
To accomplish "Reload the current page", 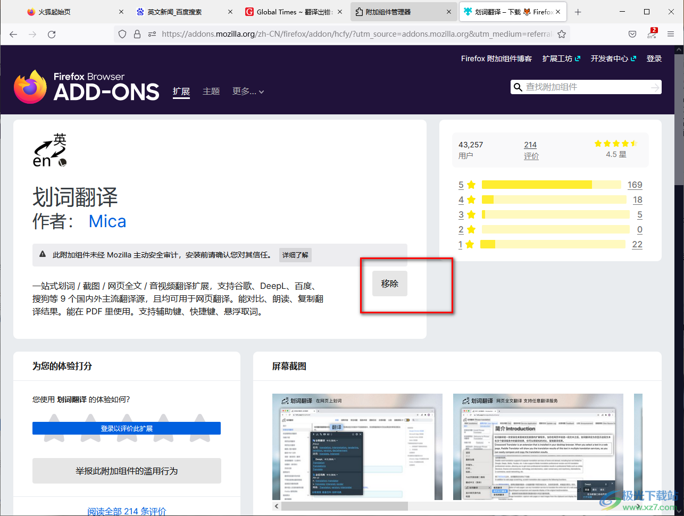I will pos(52,34).
